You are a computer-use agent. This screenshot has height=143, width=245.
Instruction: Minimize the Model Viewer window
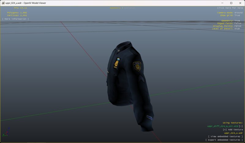222,3
